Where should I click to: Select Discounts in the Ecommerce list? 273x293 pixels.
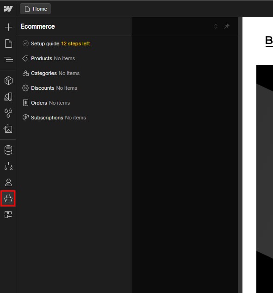tap(74, 88)
